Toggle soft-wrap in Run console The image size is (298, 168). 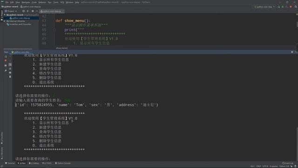[x=10, y=64]
